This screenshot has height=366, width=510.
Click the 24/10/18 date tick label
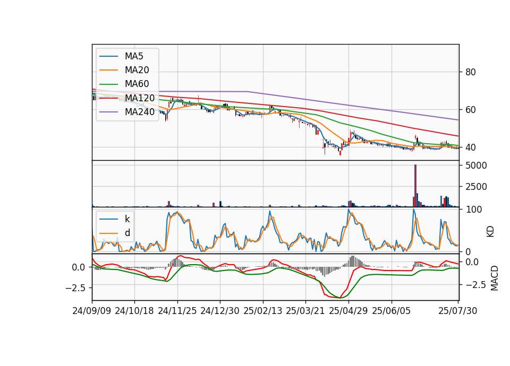[134, 311]
